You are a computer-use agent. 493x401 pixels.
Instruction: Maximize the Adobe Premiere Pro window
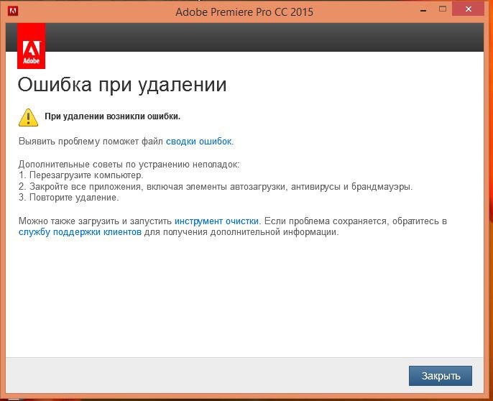click(443, 9)
